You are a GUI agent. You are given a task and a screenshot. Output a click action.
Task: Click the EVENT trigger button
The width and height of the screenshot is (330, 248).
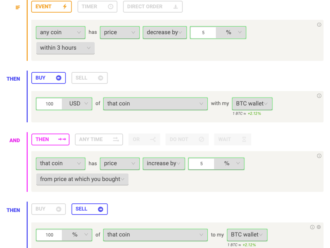click(51, 7)
